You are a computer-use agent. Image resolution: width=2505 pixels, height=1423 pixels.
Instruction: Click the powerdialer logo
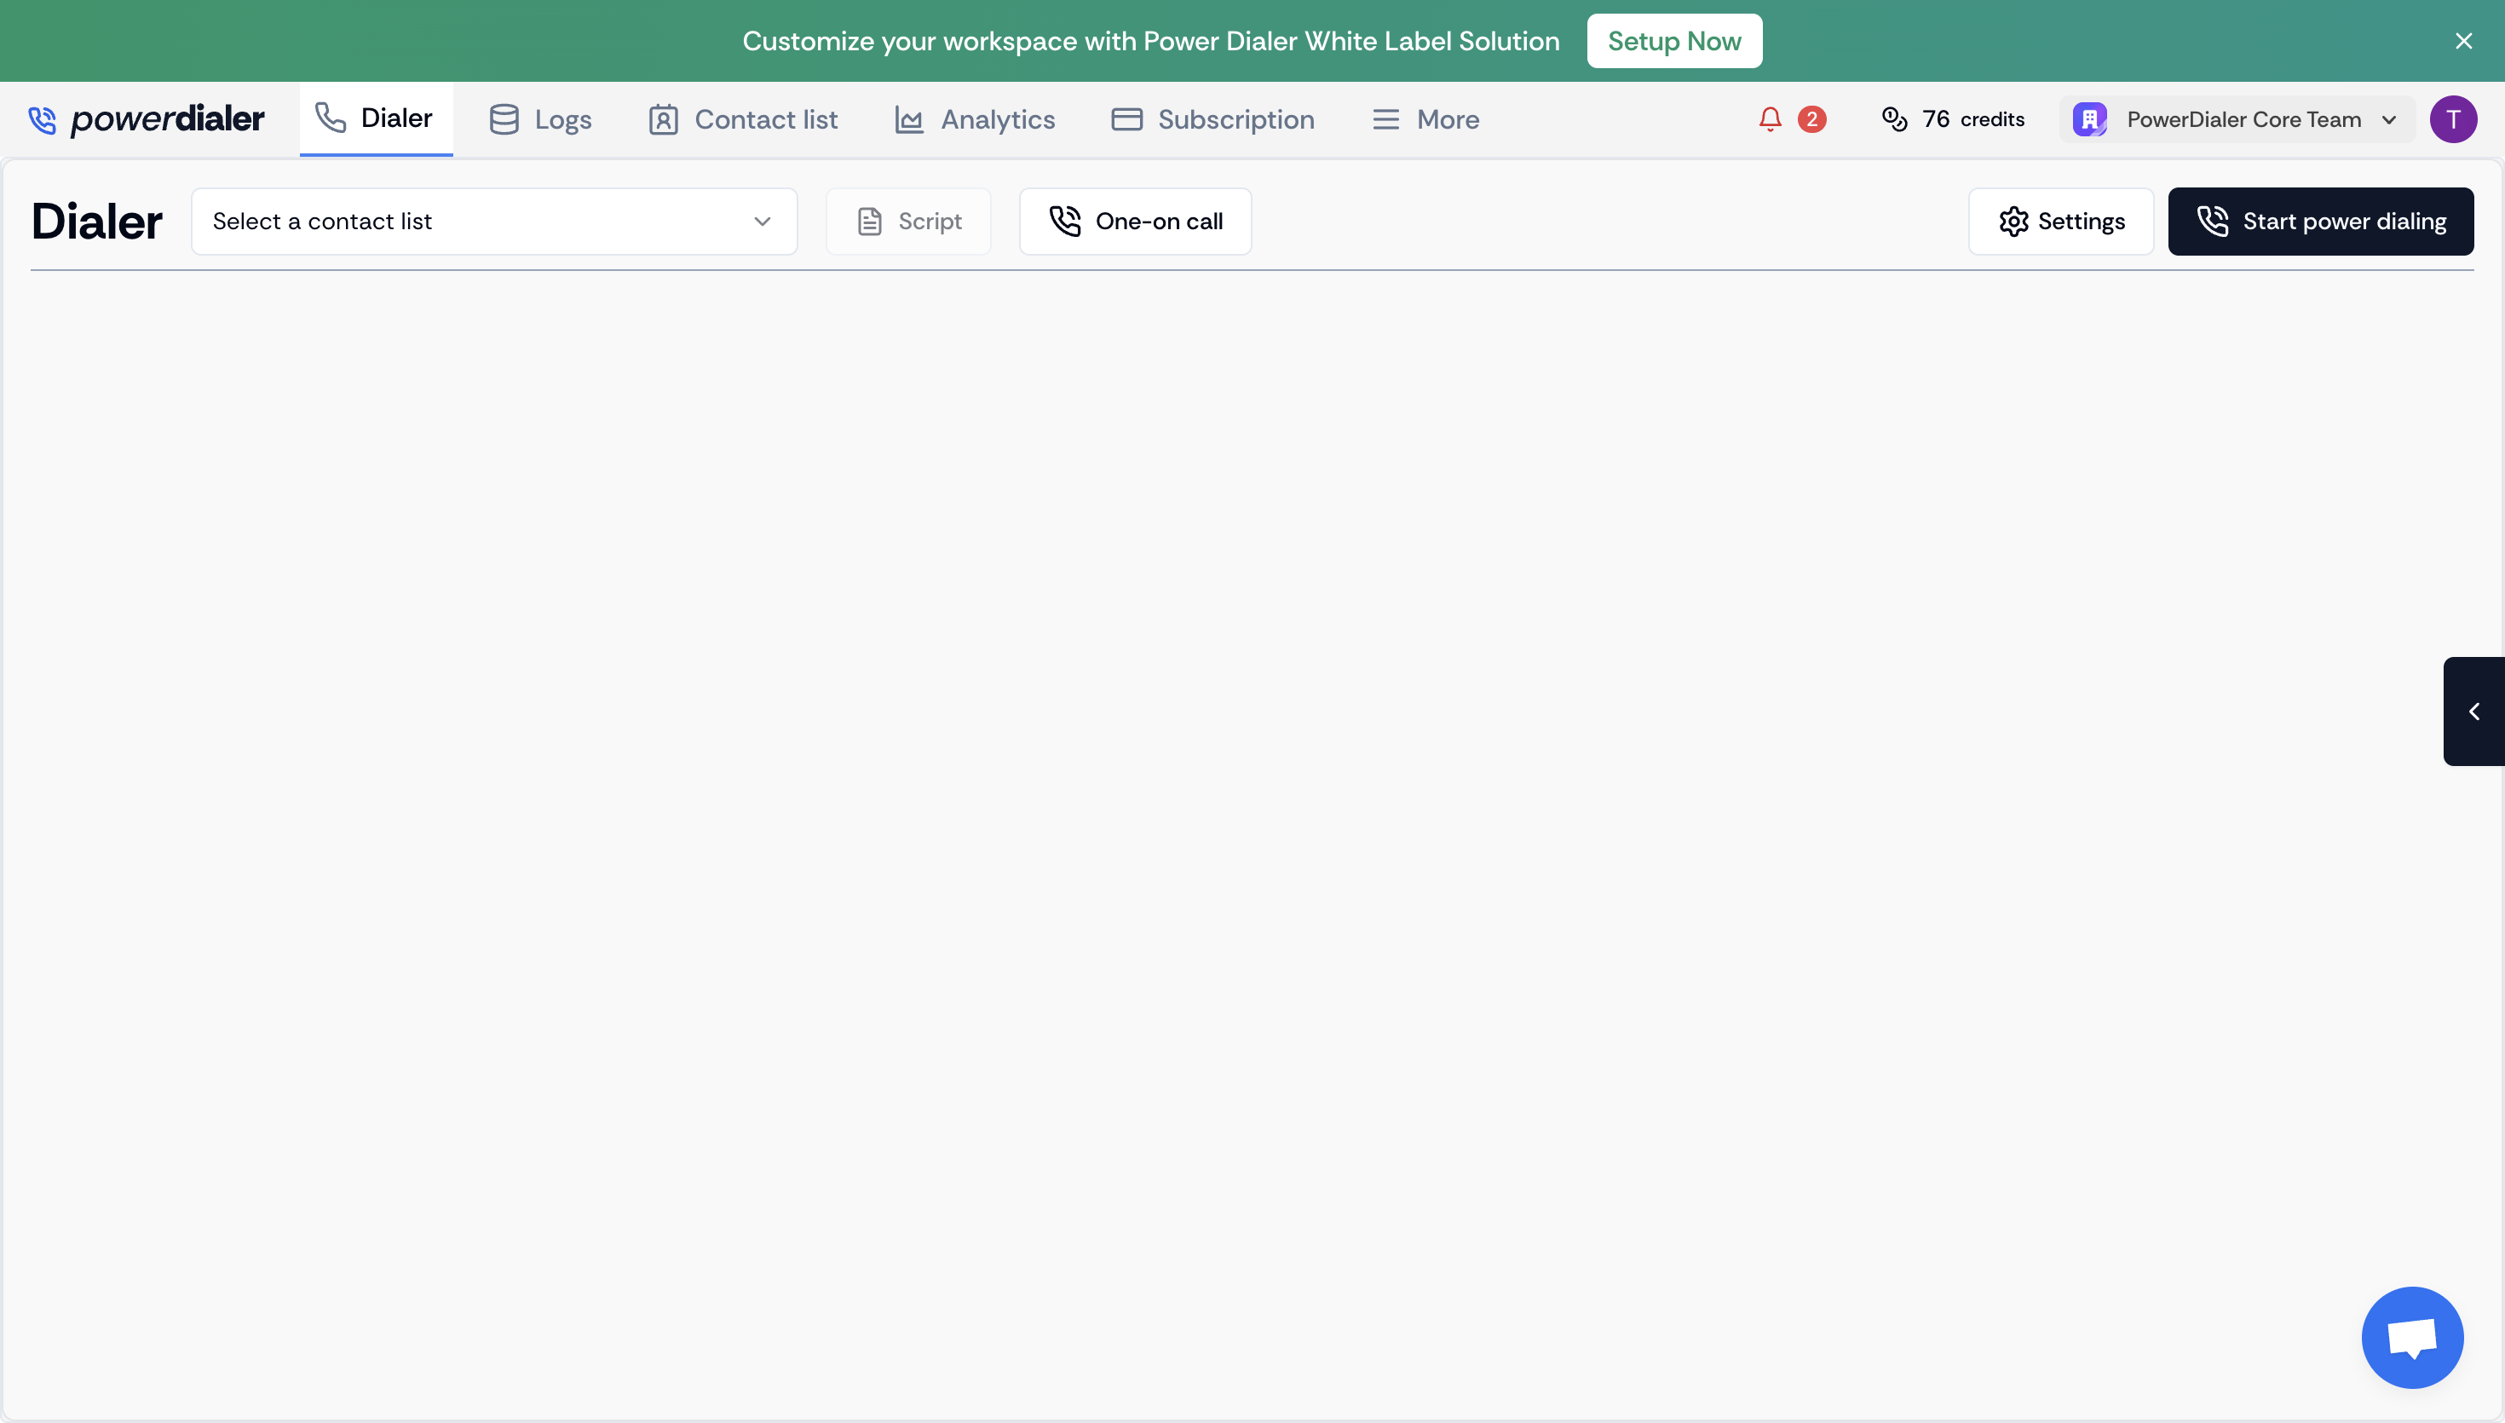[148, 118]
